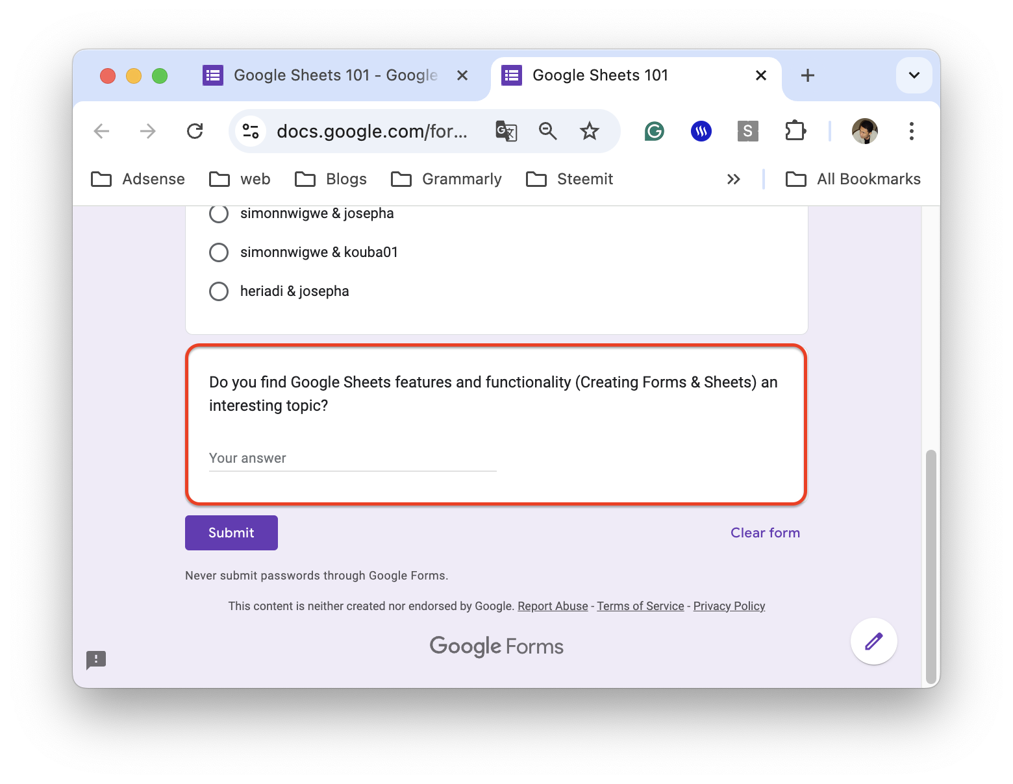
Task: Open the web bookmarks folder
Action: pyautogui.click(x=240, y=179)
